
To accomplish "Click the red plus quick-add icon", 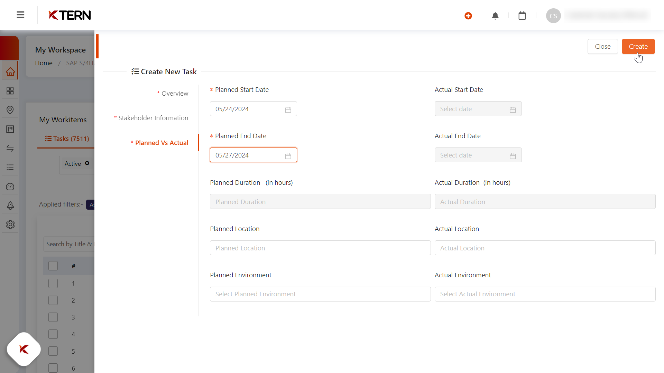I will pyautogui.click(x=468, y=16).
